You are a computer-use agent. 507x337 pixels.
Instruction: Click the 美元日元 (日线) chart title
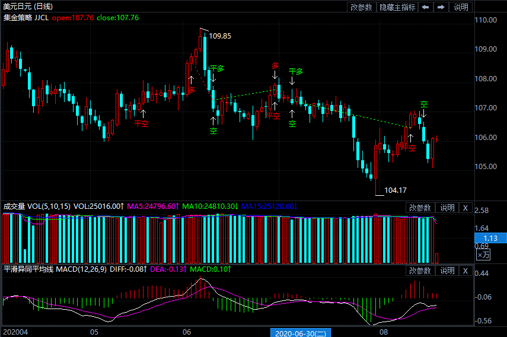pos(28,7)
